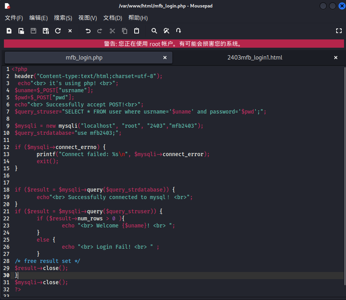This screenshot has height=300, width=346.
Task: Click num_rows > 0 condition line
Action: [81, 218]
